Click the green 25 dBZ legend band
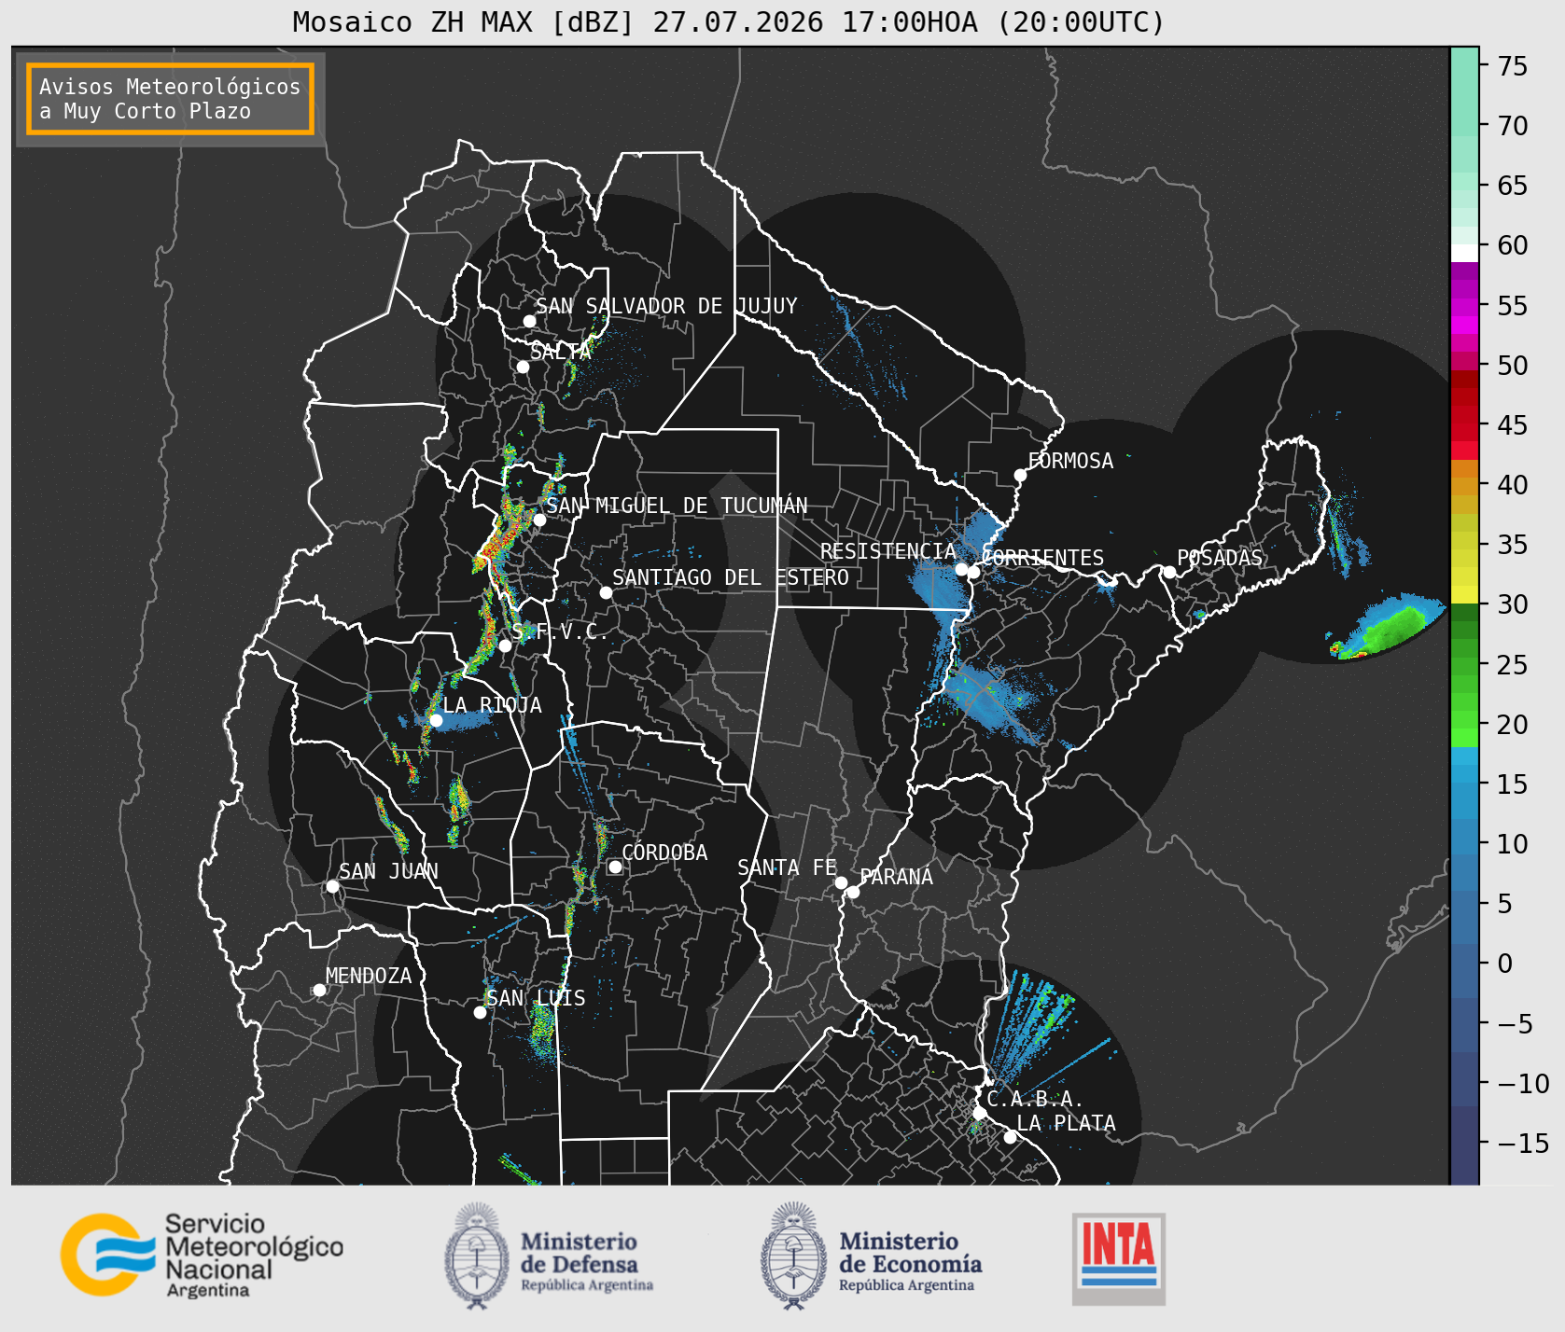This screenshot has height=1332, width=1565. (1464, 665)
